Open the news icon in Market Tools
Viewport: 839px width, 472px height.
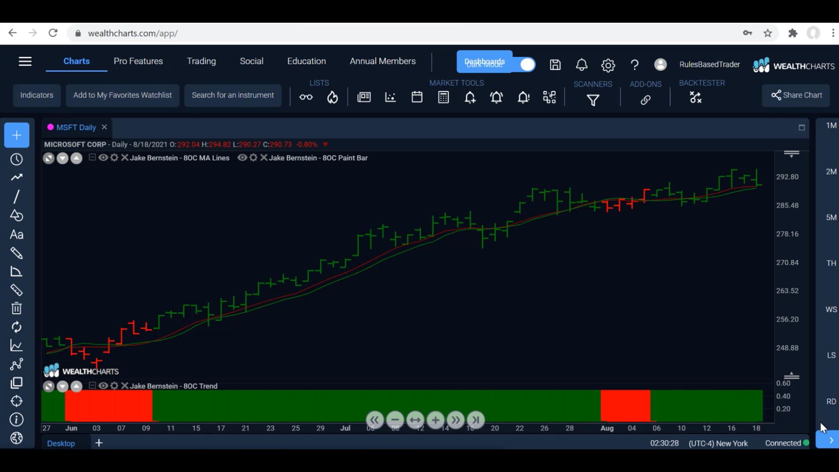pyautogui.click(x=364, y=97)
